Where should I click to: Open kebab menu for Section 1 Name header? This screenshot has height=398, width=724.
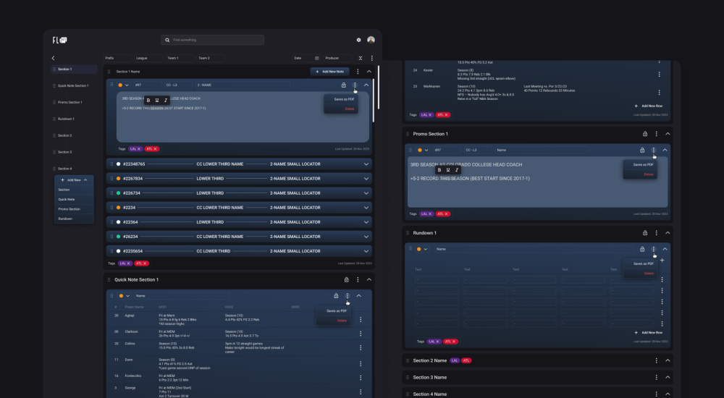[x=358, y=72]
